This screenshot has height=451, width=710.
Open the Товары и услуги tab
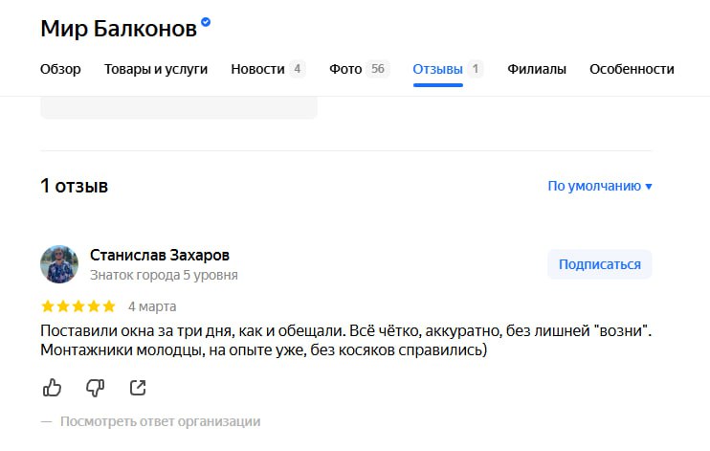point(156,69)
